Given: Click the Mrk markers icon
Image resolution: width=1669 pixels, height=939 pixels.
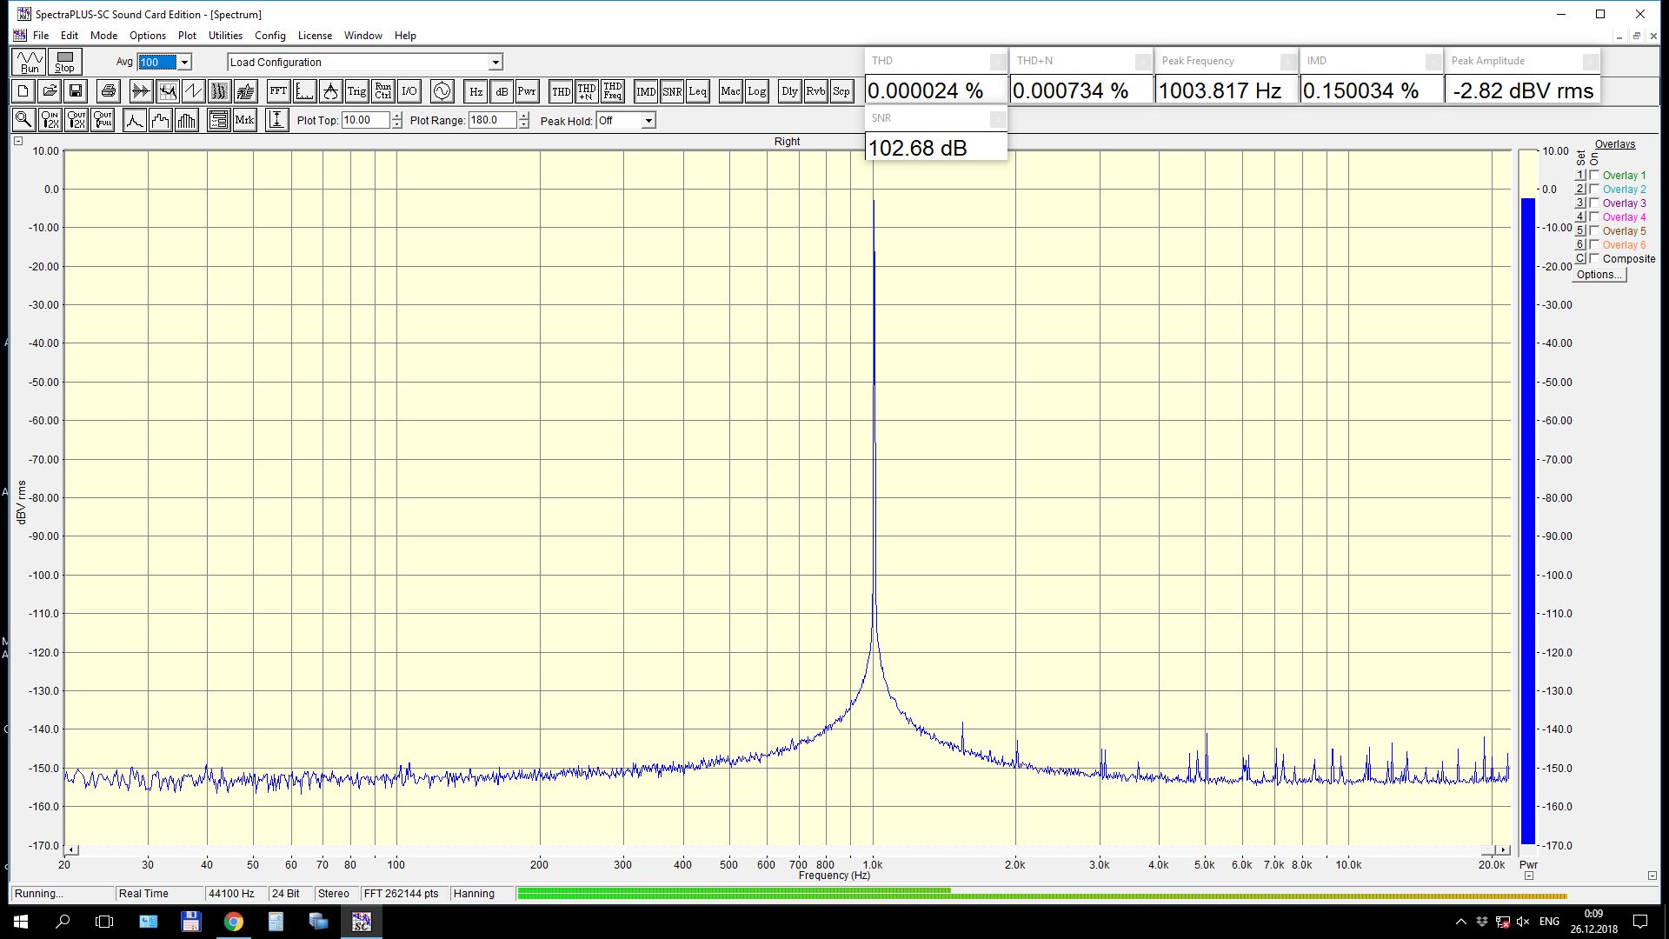Looking at the screenshot, I should pos(244,120).
